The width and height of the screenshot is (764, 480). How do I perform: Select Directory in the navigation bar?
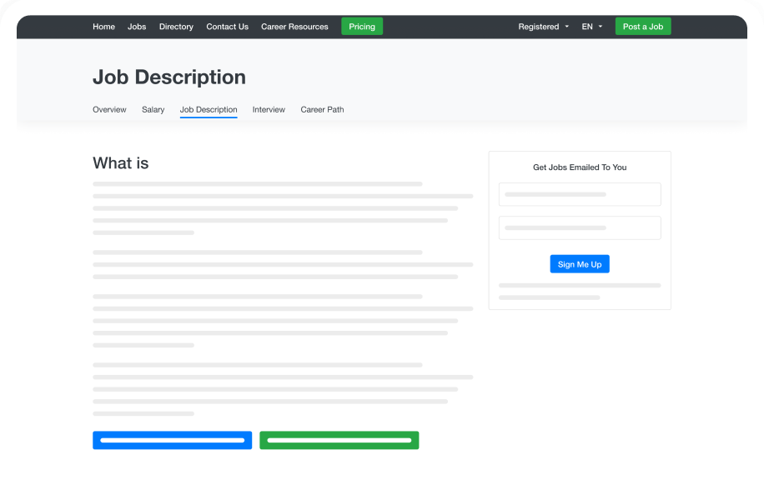tap(176, 27)
